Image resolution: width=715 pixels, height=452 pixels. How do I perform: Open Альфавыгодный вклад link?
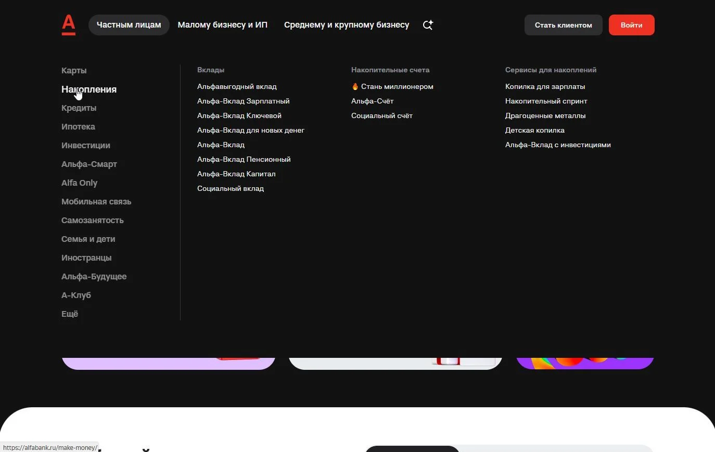(237, 86)
